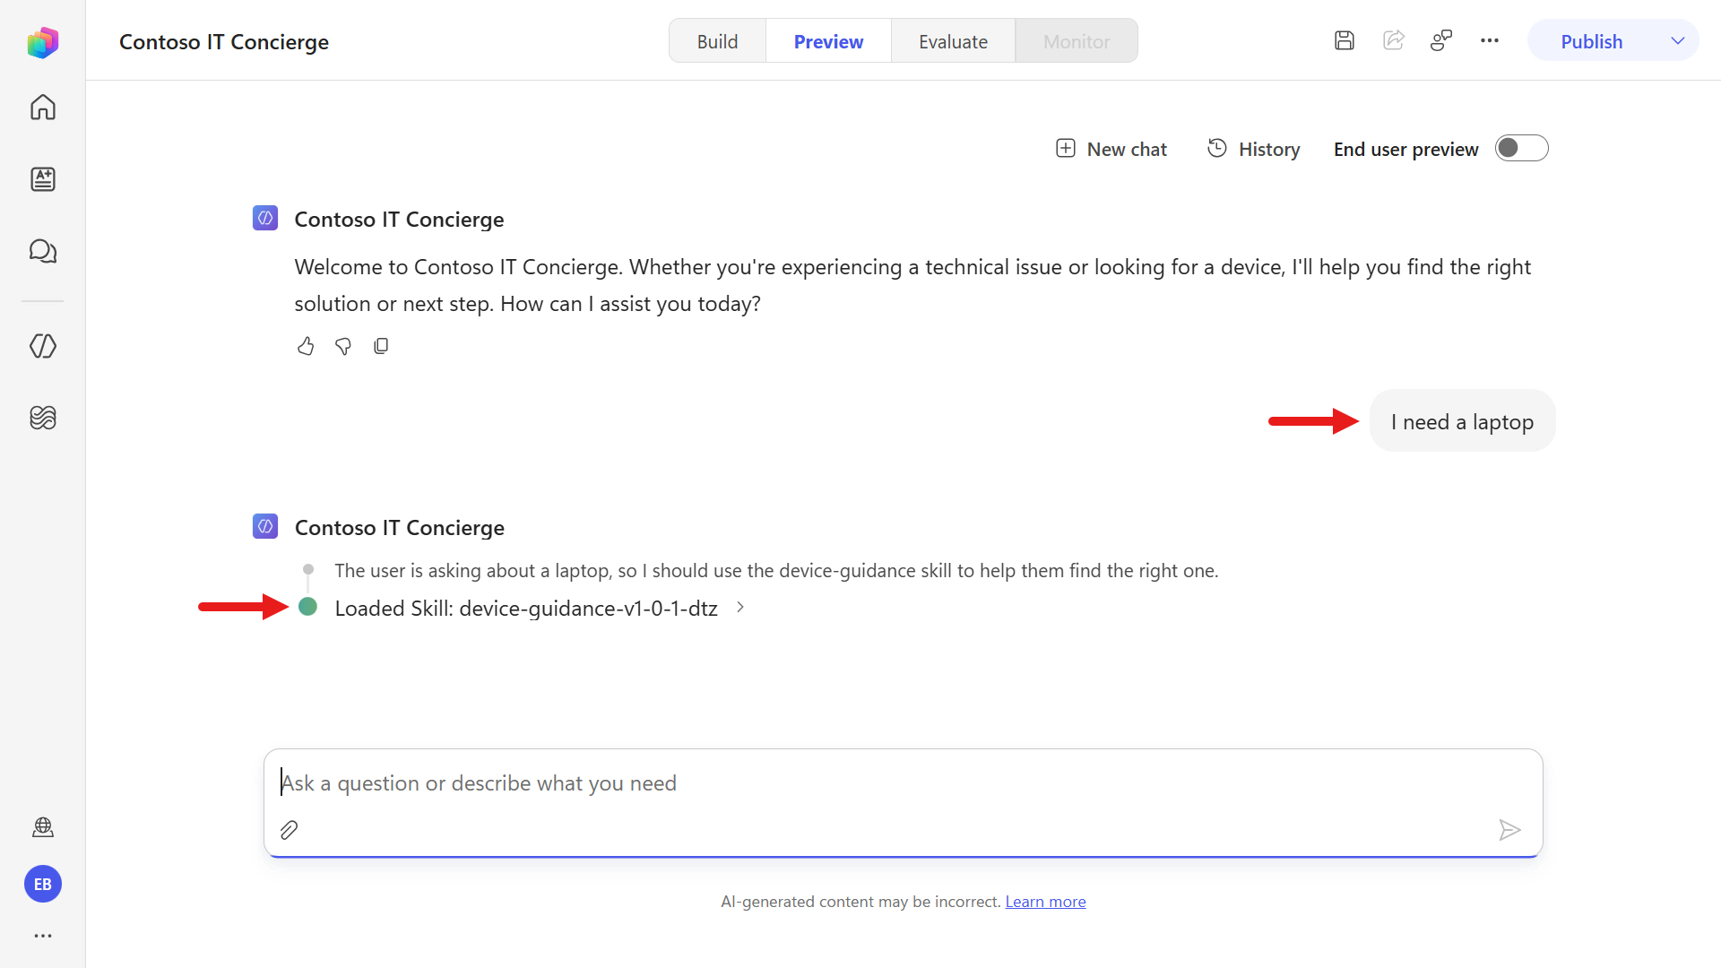Viewport: 1721px width, 968px height.
Task: Switch to the Evaluate tab
Action: 953,41
